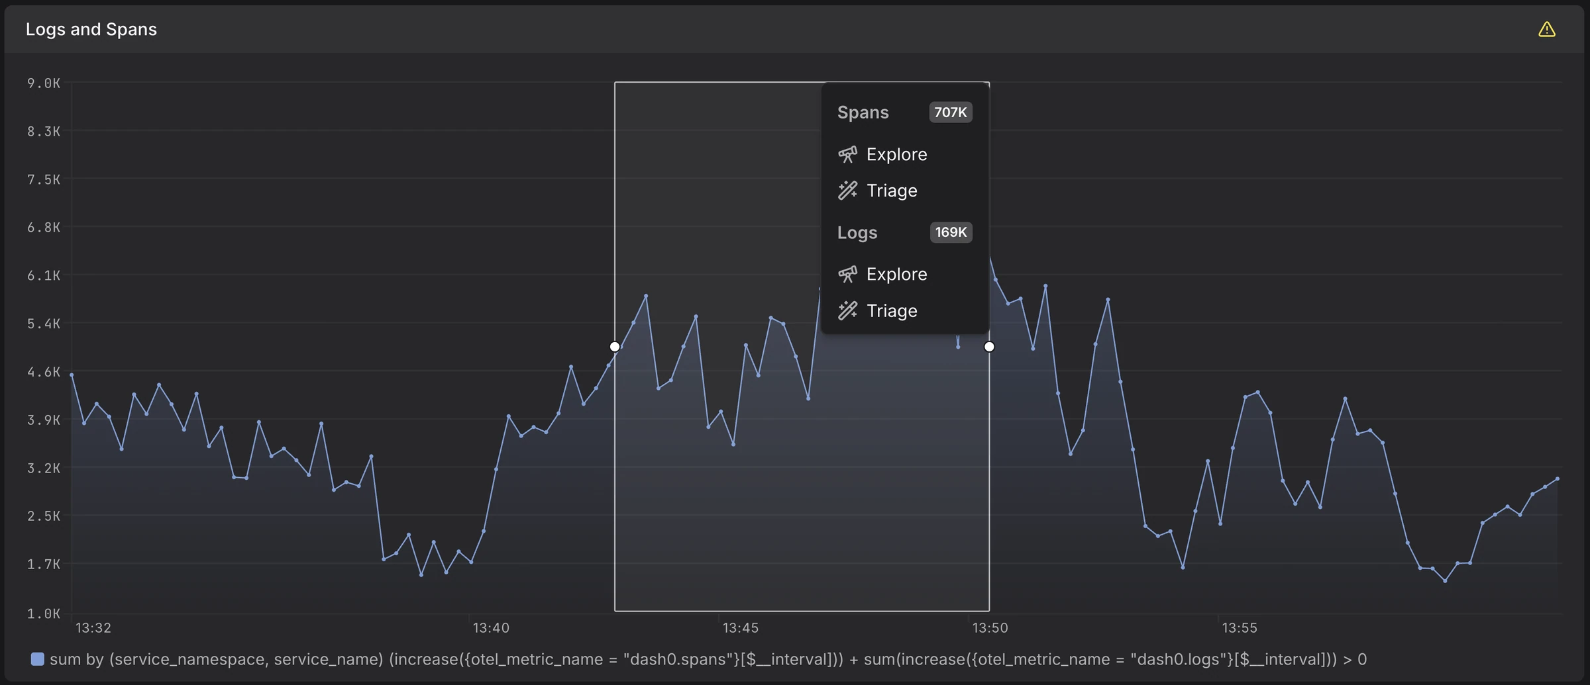Click the magic wand icon beside Logs Triage
Viewport: 1590px width, 685px height.
click(847, 310)
